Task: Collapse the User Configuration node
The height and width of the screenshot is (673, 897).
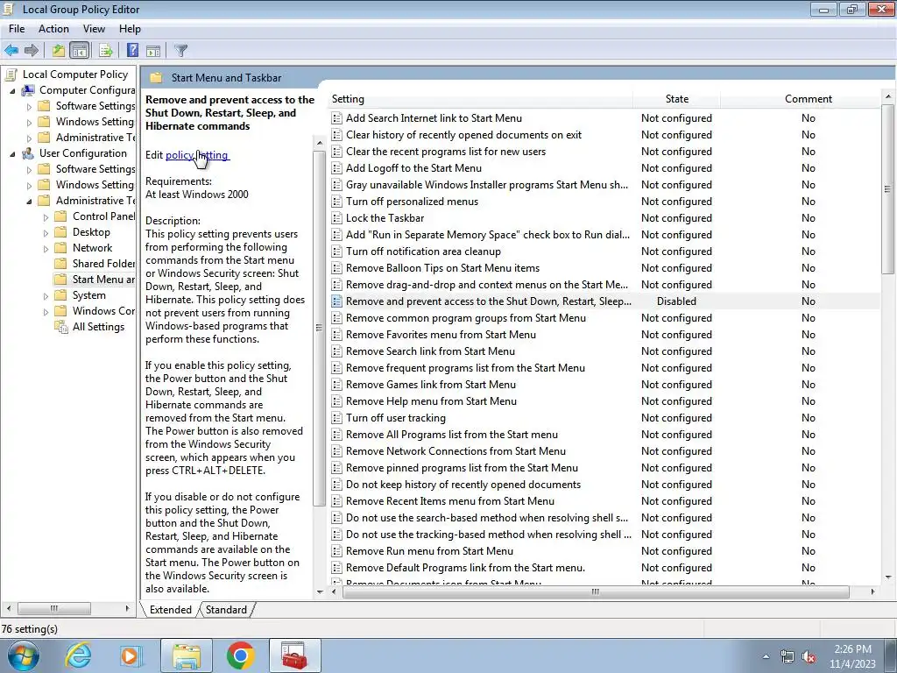Action: 12,153
